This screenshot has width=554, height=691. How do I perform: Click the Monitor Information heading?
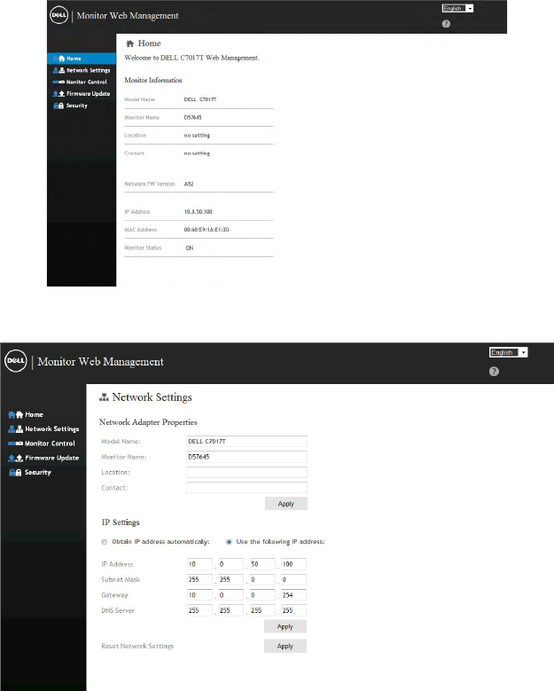click(x=153, y=80)
